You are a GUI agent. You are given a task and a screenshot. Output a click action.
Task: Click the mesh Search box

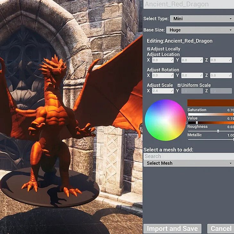click(x=188, y=156)
